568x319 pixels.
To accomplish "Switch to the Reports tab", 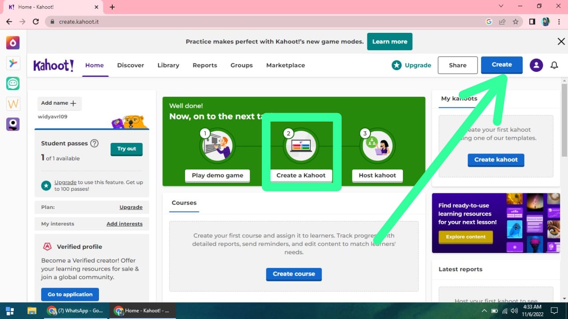I will click(205, 65).
